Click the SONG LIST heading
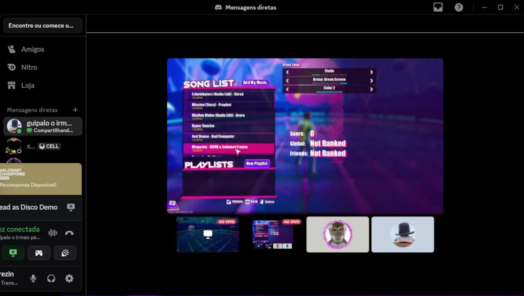 point(209,84)
